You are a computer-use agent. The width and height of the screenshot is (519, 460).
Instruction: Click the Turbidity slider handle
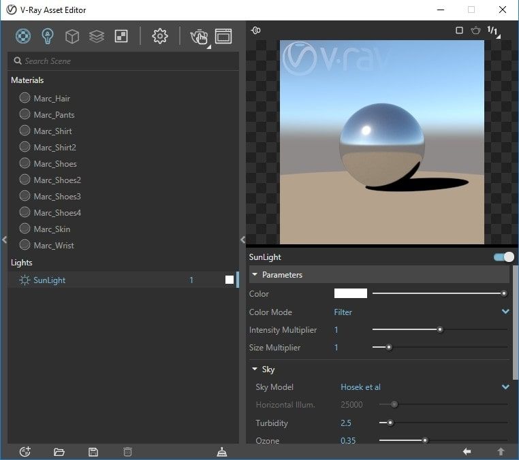[x=390, y=423]
